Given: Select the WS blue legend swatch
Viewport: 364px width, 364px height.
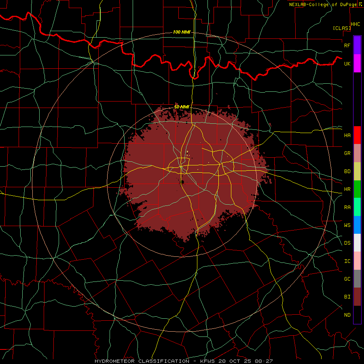Looking at the screenshot, I should [357, 225].
